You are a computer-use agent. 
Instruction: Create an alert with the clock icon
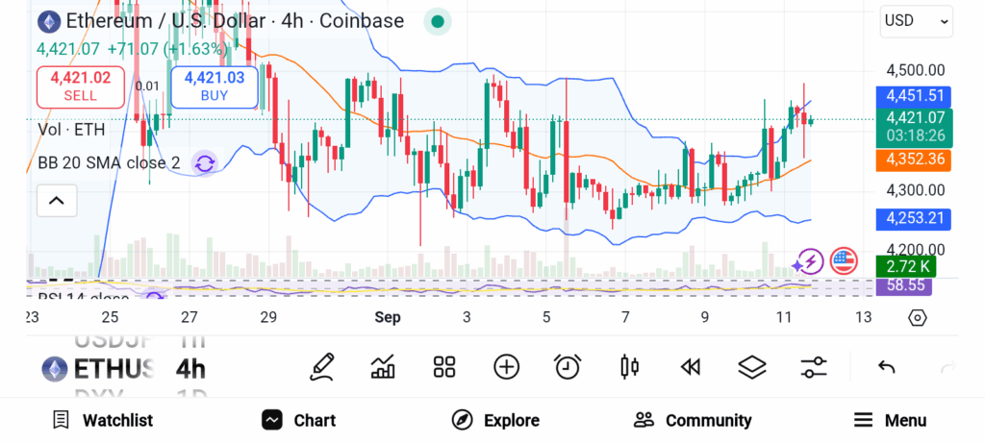(568, 366)
